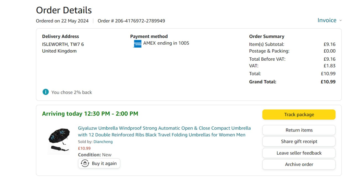
Task: Choose Share gift receipt
Action: pyautogui.click(x=299, y=142)
